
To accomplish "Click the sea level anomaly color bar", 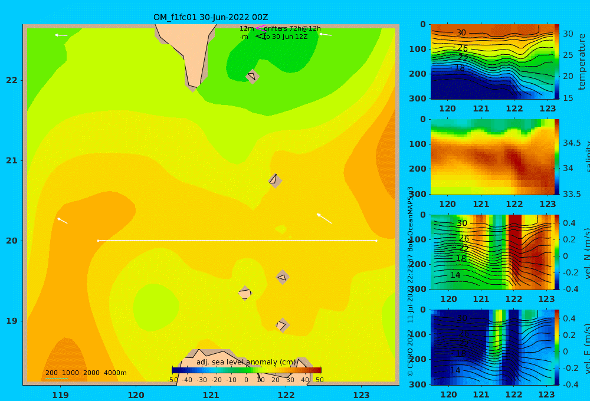I will pos(247,370).
